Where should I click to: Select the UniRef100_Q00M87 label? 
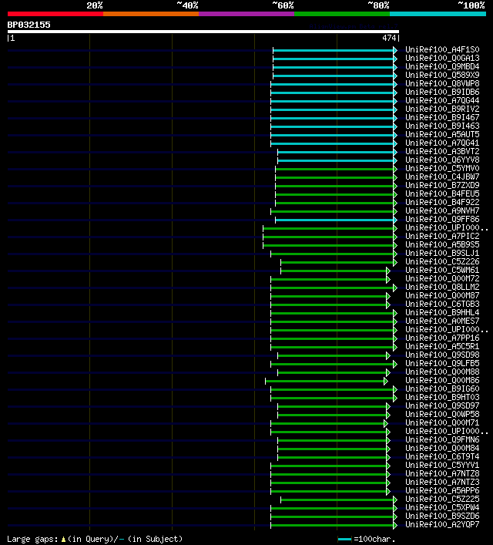pos(442,295)
